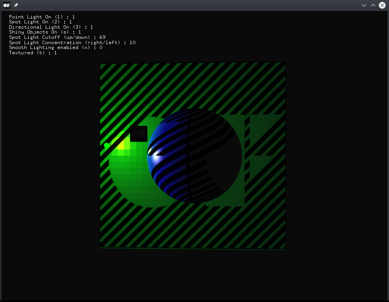Click the green point light marker

click(107, 146)
